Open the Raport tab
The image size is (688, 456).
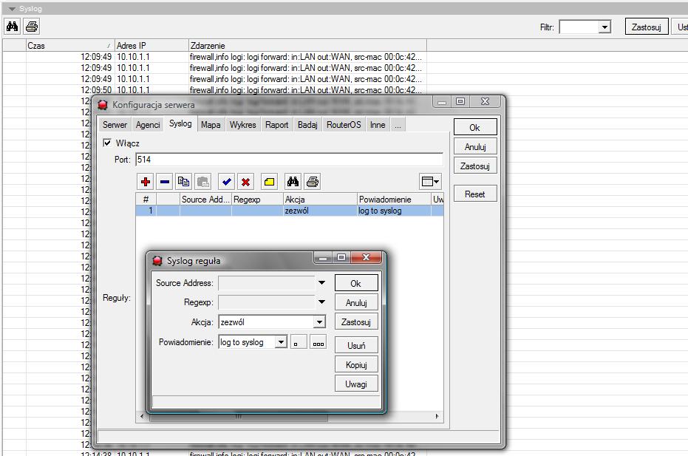coord(277,125)
